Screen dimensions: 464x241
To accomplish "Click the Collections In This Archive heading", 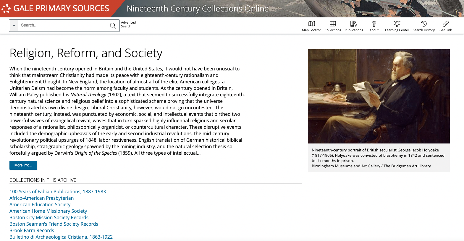I will pyautogui.click(x=43, y=180).
